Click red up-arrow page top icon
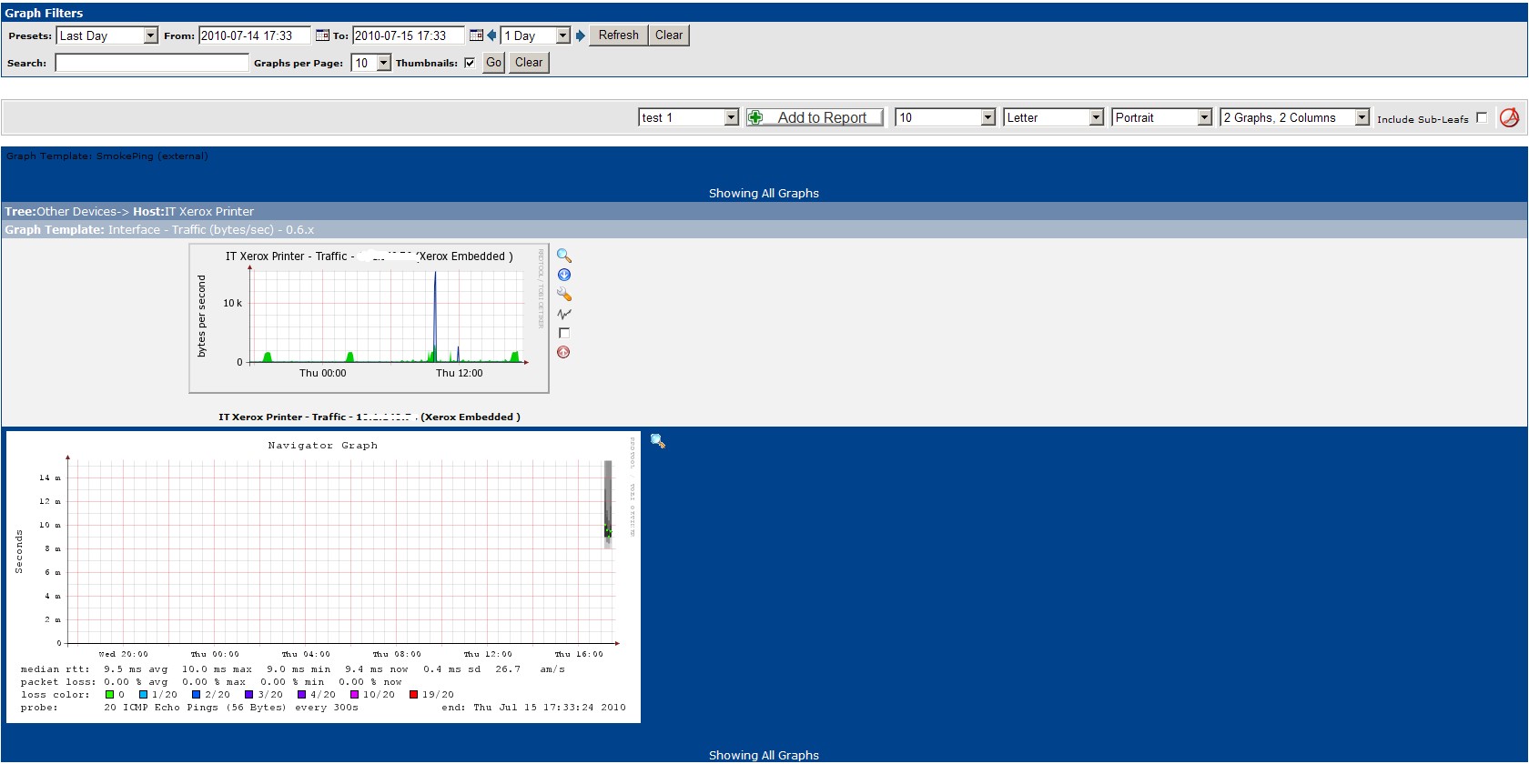1529x764 pixels. point(563,352)
